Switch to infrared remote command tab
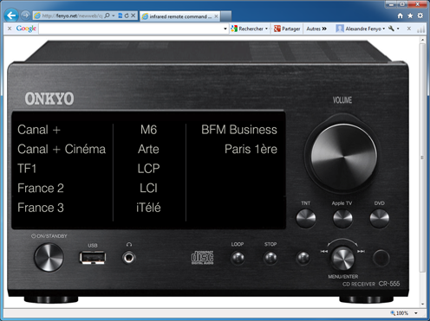This screenshot has height=321, width=430. click(180, 16)
